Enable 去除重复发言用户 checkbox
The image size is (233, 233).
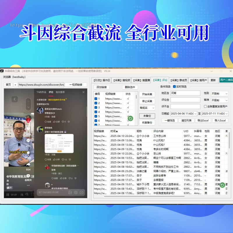coord(205,106)
